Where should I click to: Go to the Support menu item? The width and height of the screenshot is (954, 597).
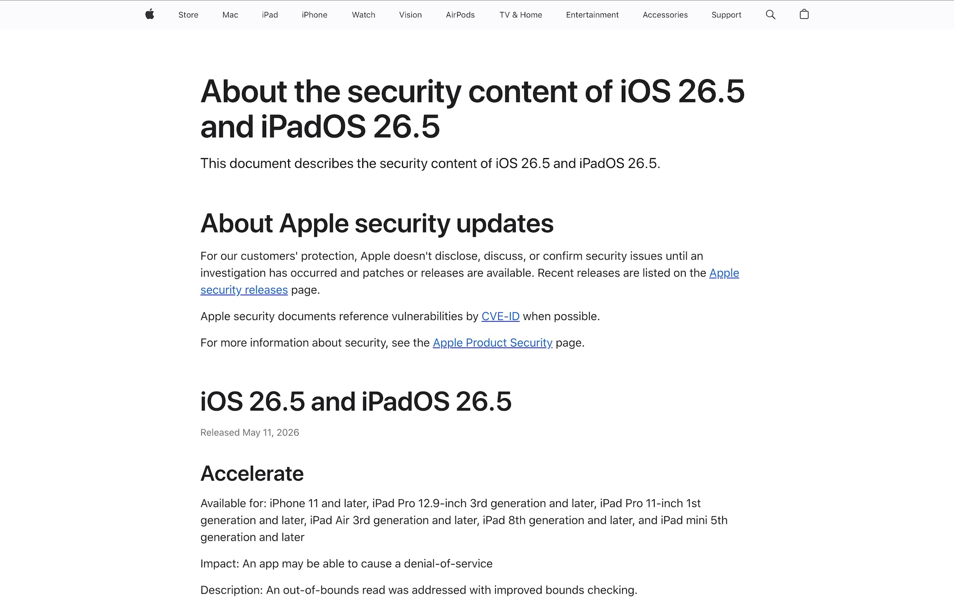[726, 15]
